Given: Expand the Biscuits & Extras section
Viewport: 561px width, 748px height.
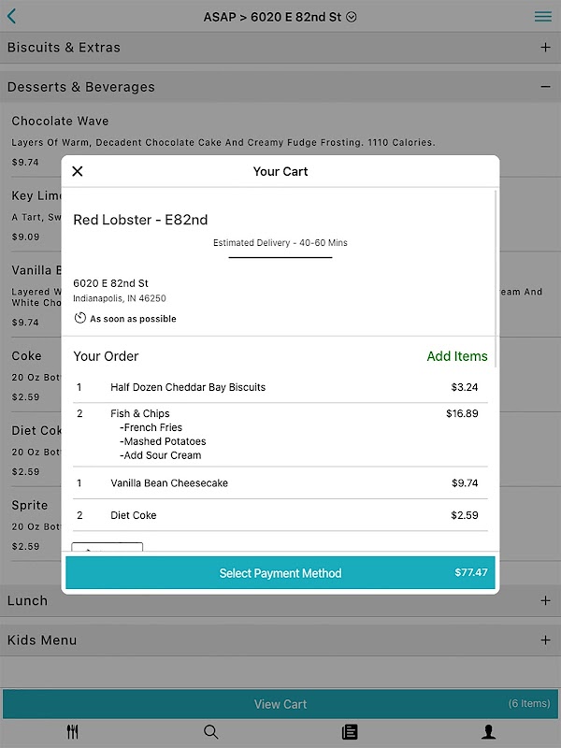Looking at the screenshot, I should pyautogui.click(x=545, y=48).
